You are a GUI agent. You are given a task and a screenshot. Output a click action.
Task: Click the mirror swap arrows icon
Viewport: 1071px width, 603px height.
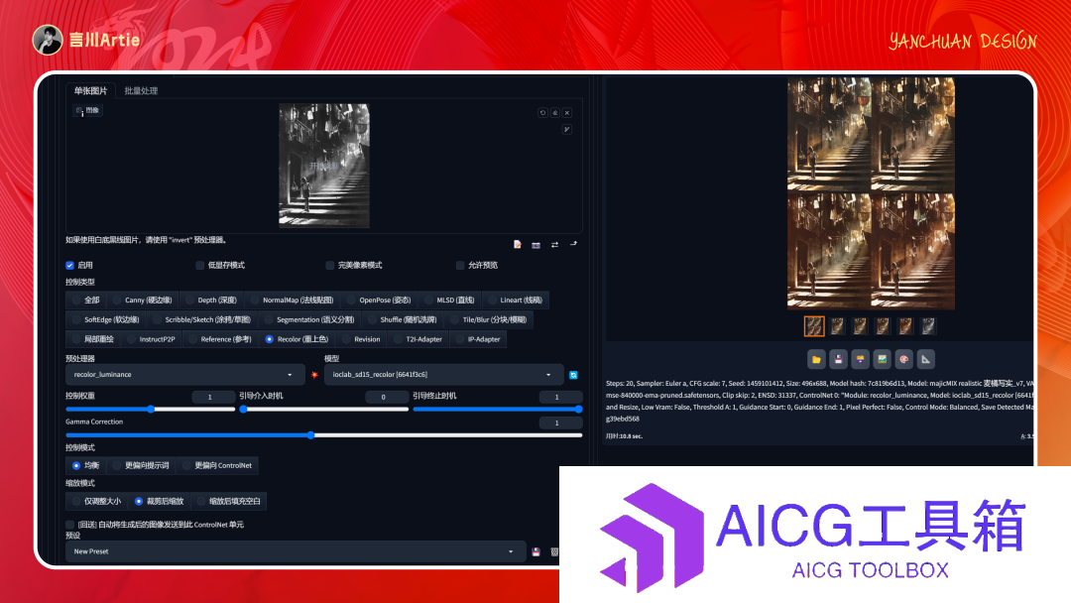tap(554, 245)
